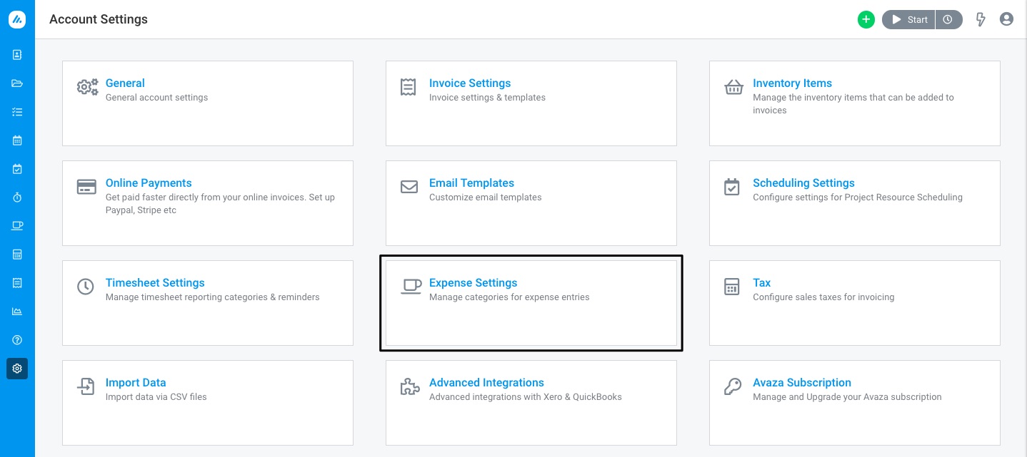Click the receipt icon on the Invoice Settings card
Viewport: 1027px width, 457px height.
[409, 87]
